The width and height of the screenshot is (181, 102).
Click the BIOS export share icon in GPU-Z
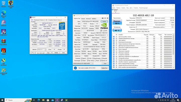coord(101,31)
